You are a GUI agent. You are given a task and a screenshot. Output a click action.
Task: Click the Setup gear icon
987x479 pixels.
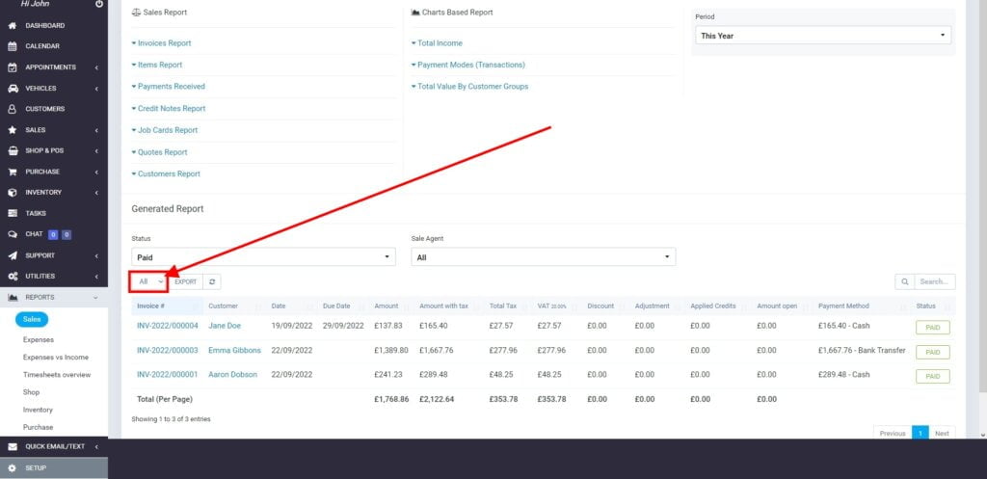tap(12, 468)
